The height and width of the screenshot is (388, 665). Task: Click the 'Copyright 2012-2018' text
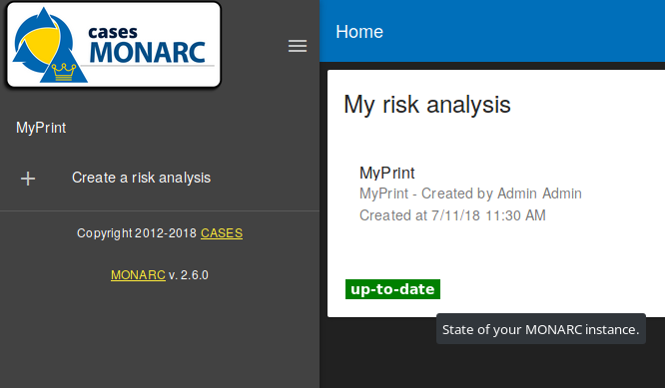click(137, 233)
